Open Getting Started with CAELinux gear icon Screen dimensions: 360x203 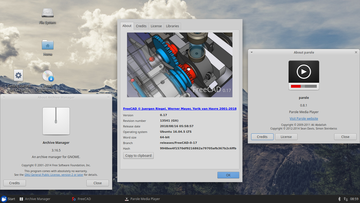point(19,75)
